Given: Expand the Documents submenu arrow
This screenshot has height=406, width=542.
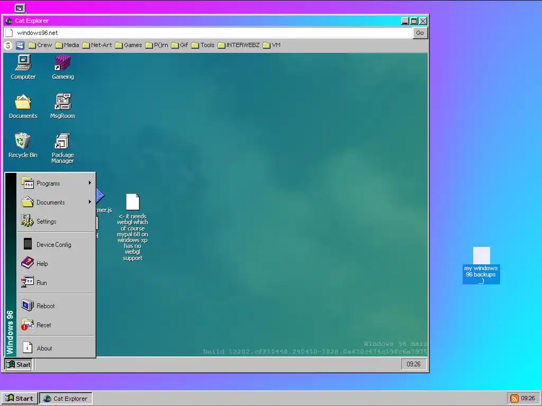Looking at the screenshot, I should [90, 201].
